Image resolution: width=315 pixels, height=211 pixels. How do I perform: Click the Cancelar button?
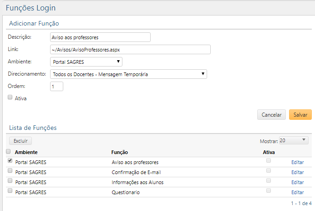[271, 115]
